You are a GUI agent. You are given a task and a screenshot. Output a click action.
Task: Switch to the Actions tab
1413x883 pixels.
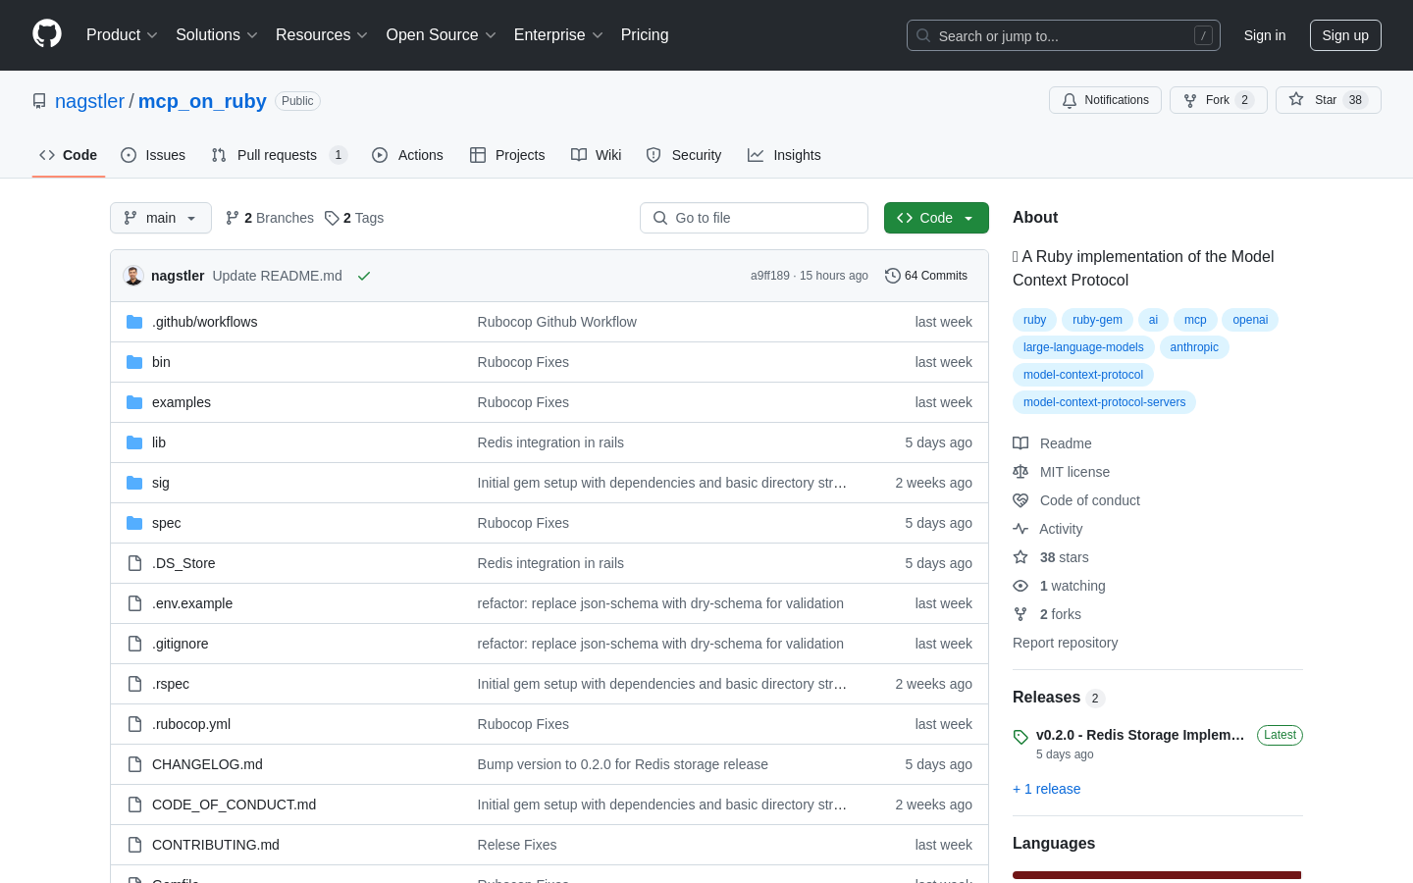pos(408,155)
